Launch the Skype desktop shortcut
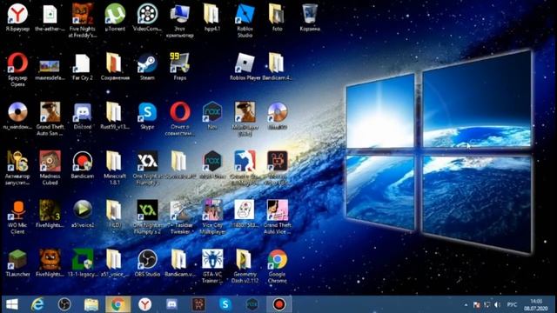Image resolution: width=557 pixels, height=313 pixels. pyautogui.click(x=147, y=116)
